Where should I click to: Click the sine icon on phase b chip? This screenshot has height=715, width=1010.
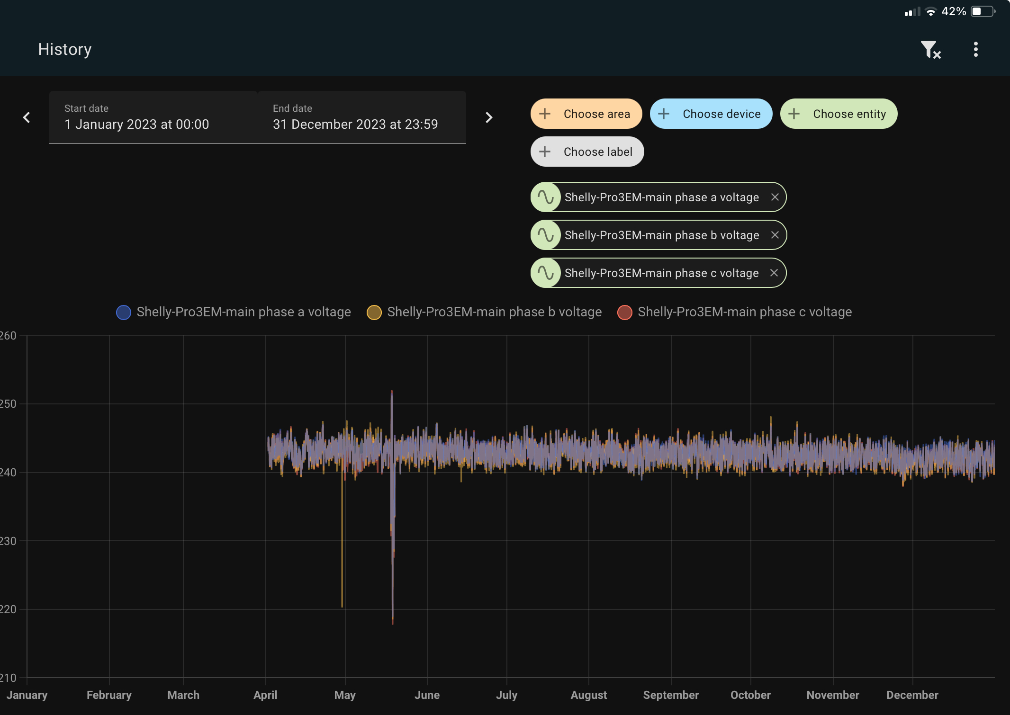click(546, 235)
